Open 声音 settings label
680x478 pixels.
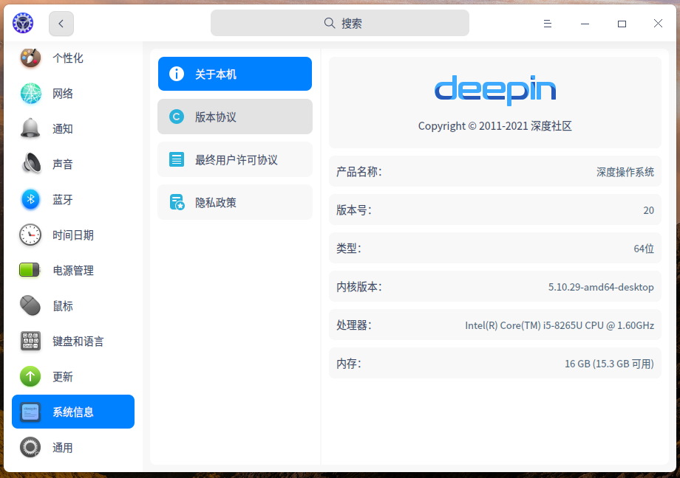[x=63, y=164]
